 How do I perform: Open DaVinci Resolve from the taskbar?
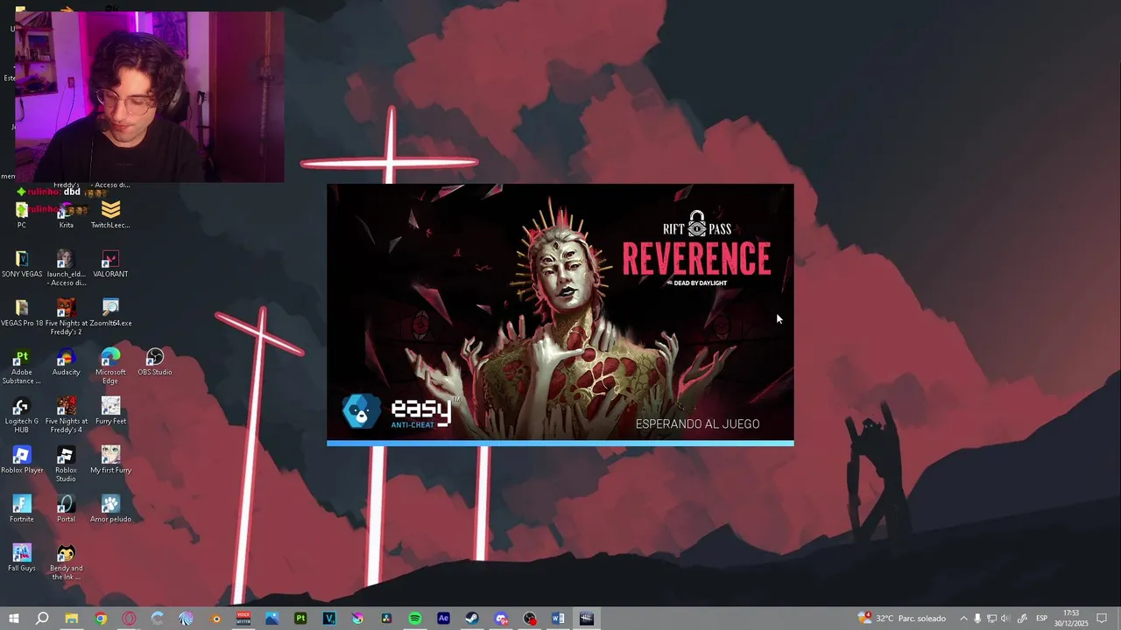[x=386, y=619]
